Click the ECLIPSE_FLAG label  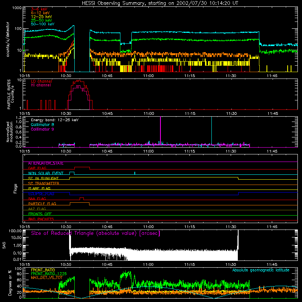click(41, 194)
